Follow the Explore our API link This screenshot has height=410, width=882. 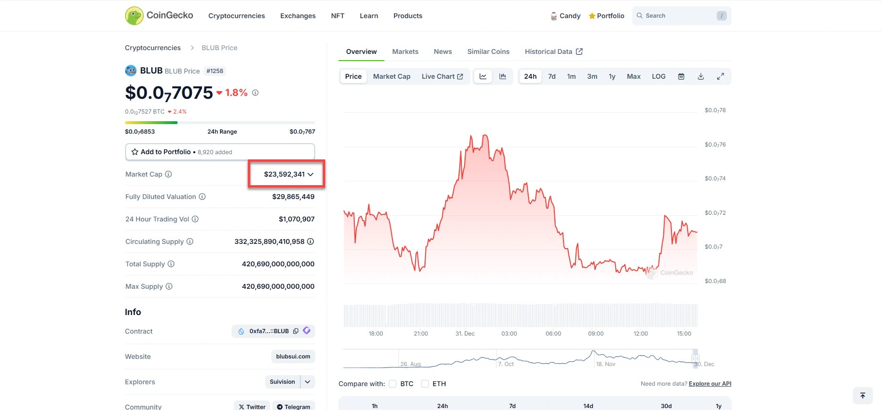[710, 384]
